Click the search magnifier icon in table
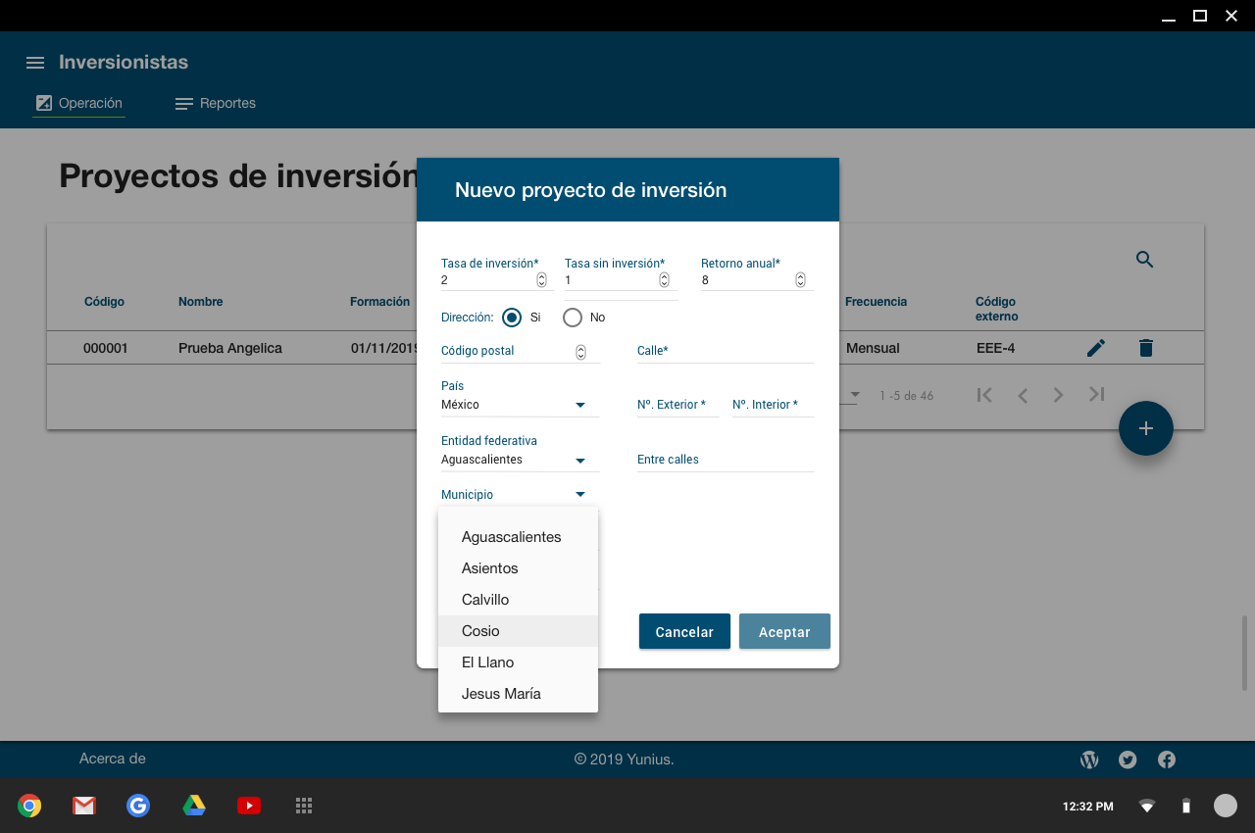1255x833 pixels. coord(1144,260)
